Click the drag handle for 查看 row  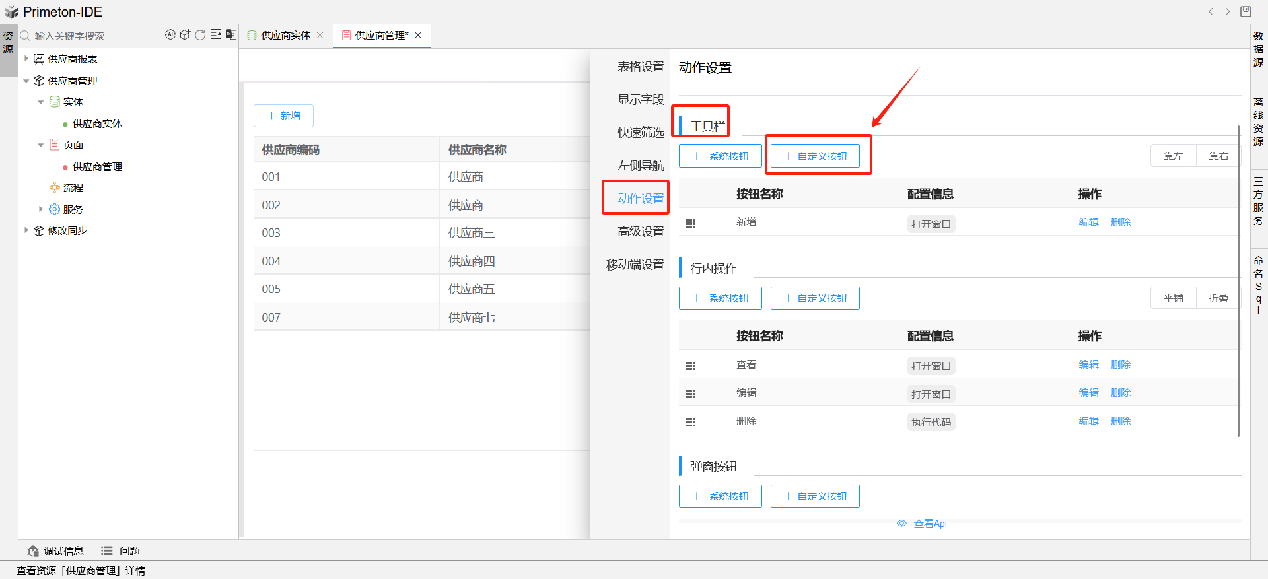coord(691,366)
